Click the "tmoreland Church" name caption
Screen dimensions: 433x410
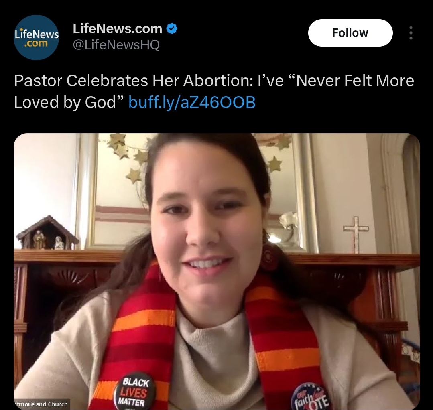pyautogui.click(x=41, y=404)
